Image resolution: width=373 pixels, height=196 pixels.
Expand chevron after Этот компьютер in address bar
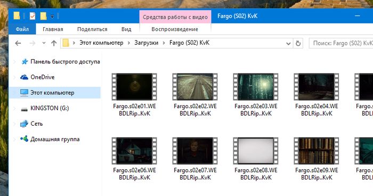[129, 43]
